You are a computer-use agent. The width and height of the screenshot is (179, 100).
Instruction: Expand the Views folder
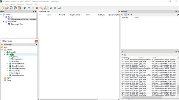click(x=2, y=80)
